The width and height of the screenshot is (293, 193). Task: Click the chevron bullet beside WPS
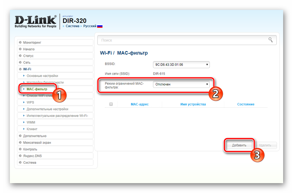coord(24,102)
